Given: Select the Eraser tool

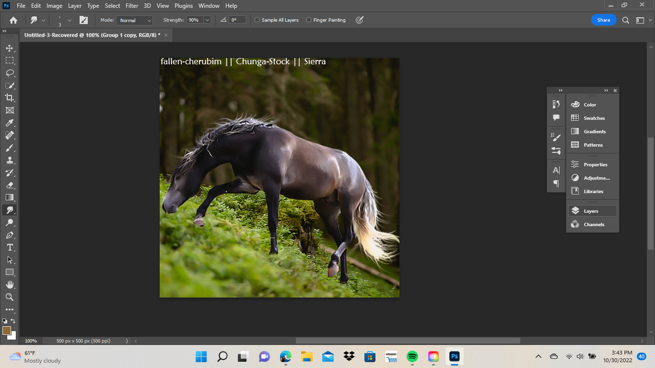Looking at the screenshot, I should pyautogui.click(x=10, y=185).
